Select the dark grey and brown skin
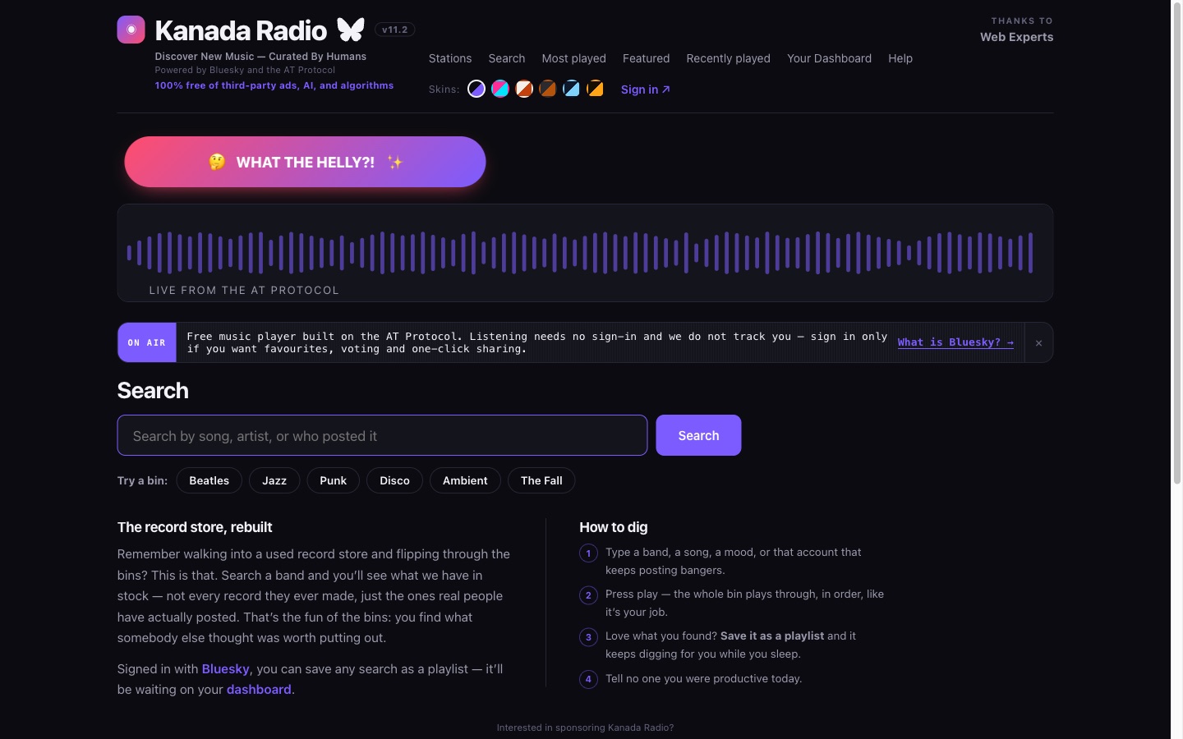The image size is (1183, 739). click(548, 89)
